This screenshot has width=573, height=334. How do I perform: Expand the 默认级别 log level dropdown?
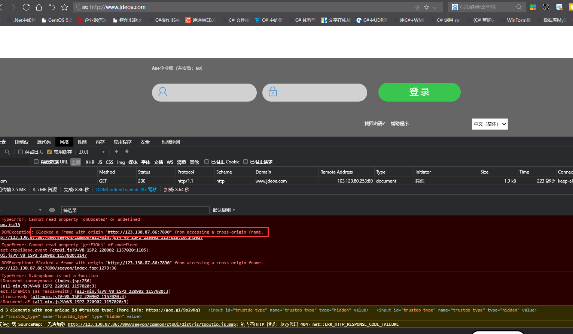coord(223,210)
